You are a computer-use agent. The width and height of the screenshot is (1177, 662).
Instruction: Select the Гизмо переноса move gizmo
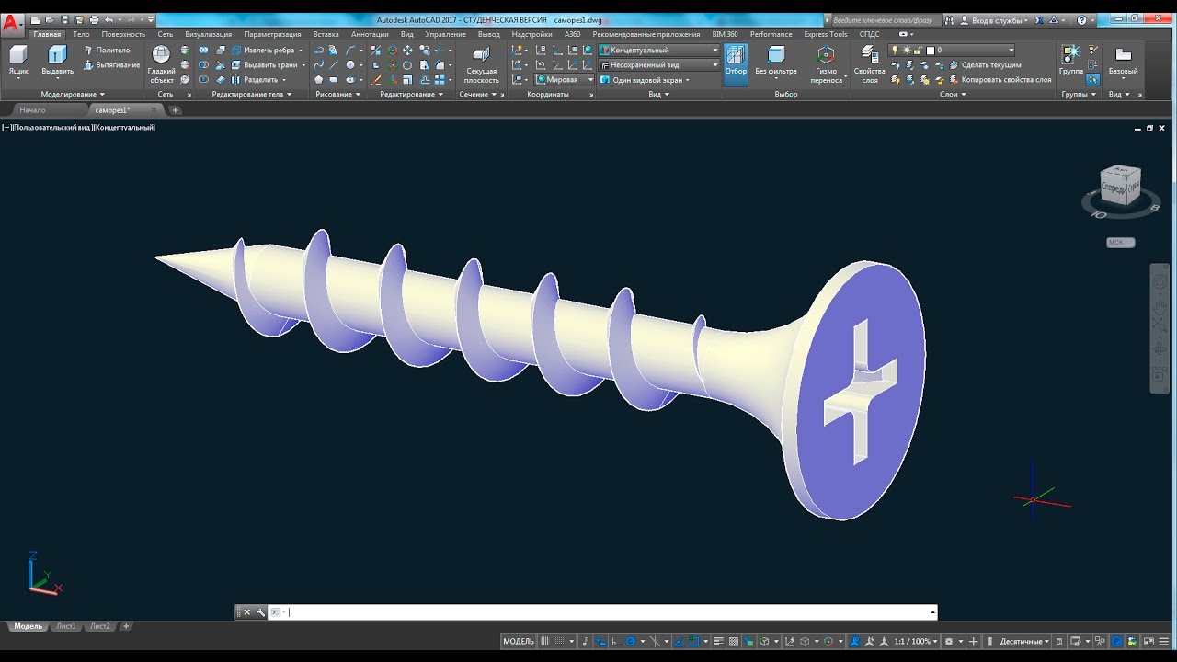(826, 64)
